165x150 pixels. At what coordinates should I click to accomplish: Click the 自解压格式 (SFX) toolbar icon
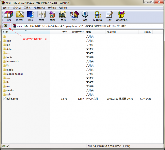121,14
